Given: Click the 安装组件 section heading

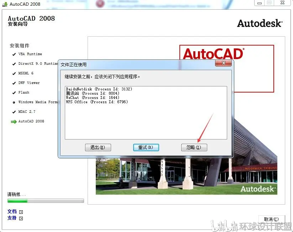Looking at the screenshot, I should pos(20,46).
